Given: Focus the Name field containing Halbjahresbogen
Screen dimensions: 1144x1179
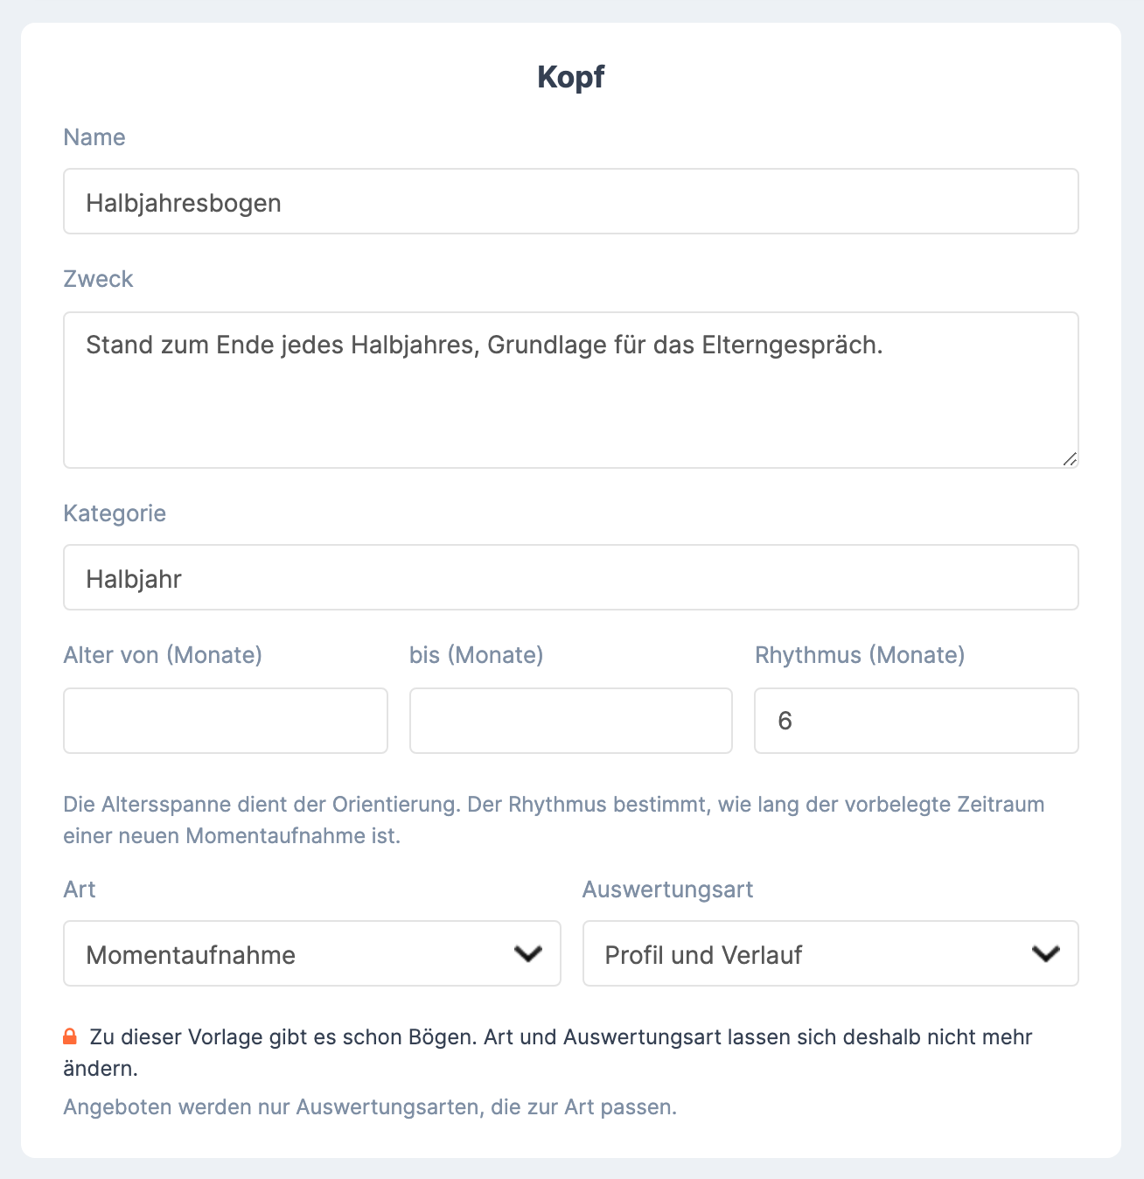Looking at the screenshot, I should coord(571,201).
